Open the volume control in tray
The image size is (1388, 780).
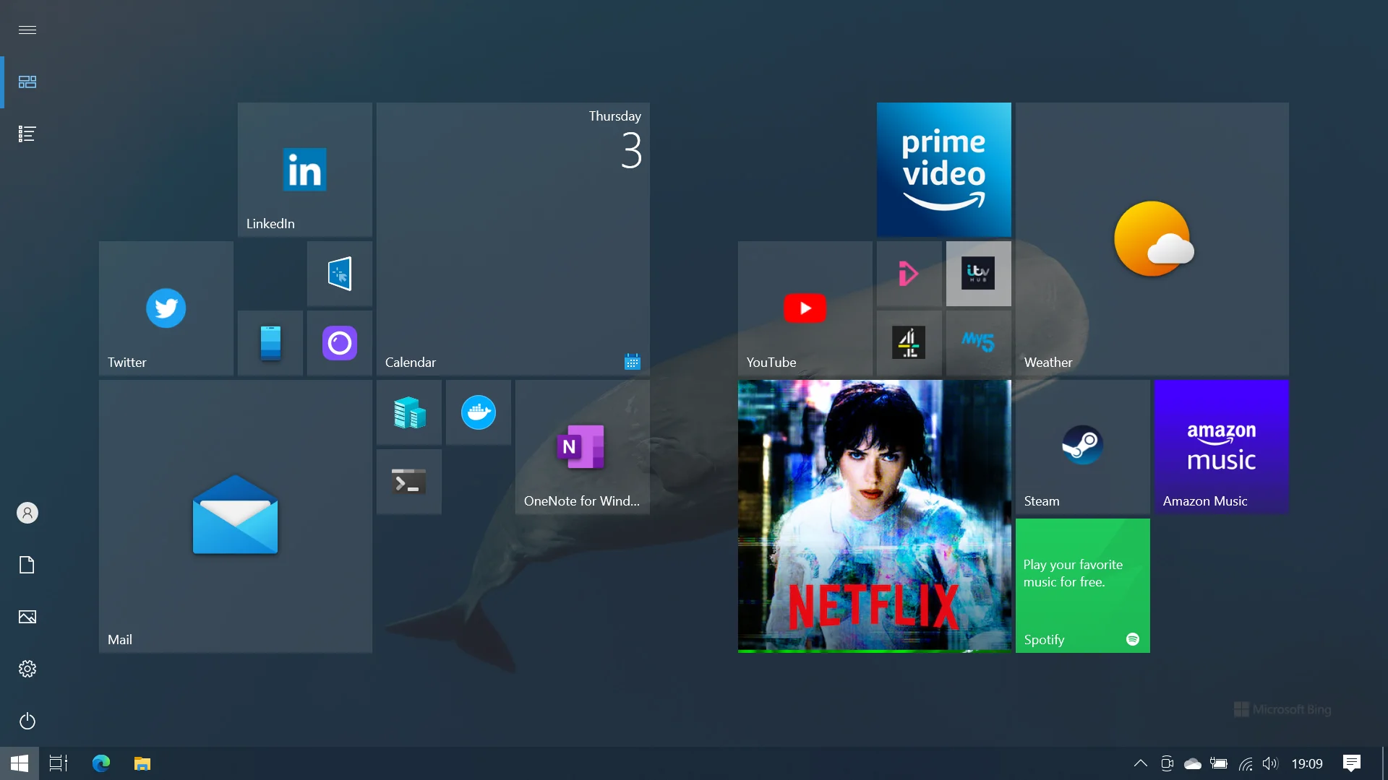pos(1270,763)
